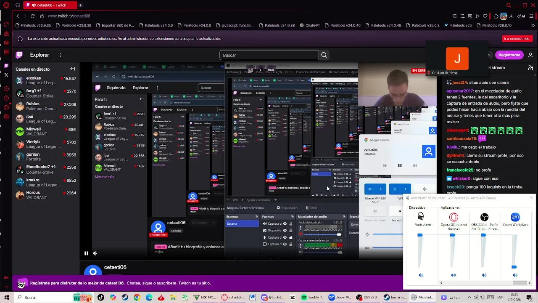Screen dimensions: 538x303
Task: Click Ir a extensiones button
Action: click(x=517, y=39)
